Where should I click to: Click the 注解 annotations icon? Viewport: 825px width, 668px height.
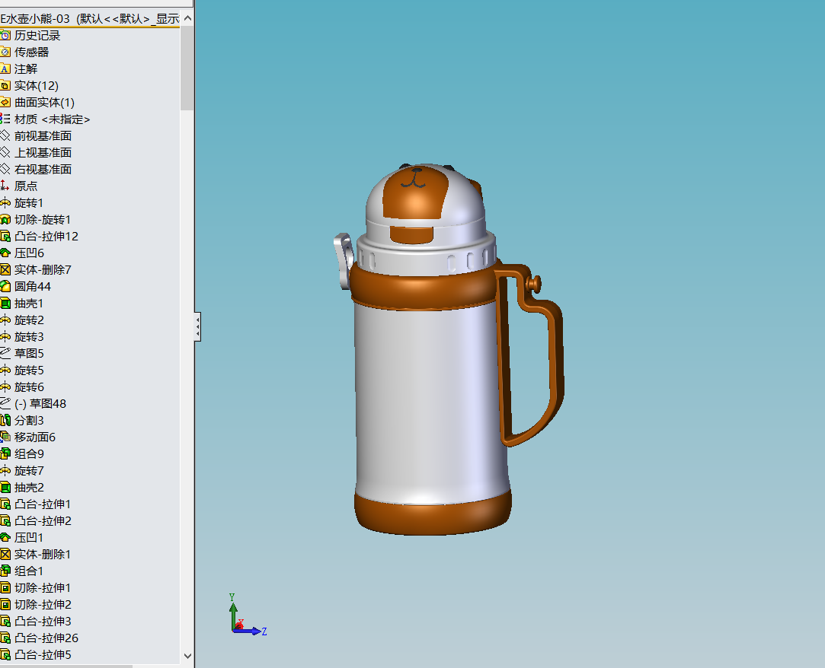pos(5,68)
